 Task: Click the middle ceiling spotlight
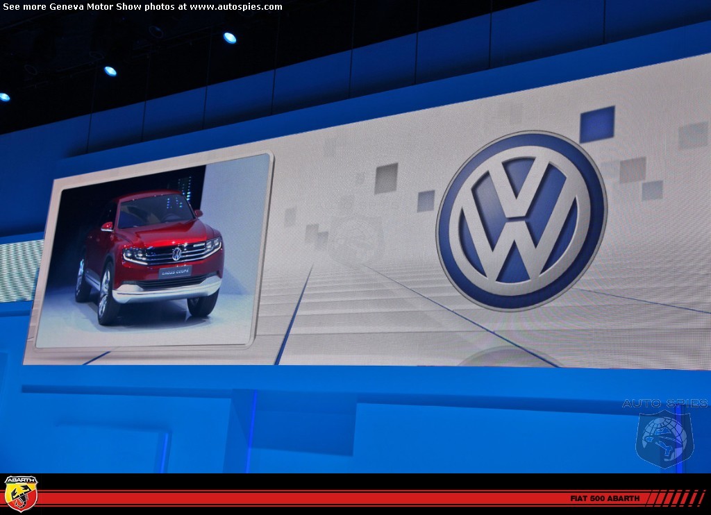pos(110,71)
